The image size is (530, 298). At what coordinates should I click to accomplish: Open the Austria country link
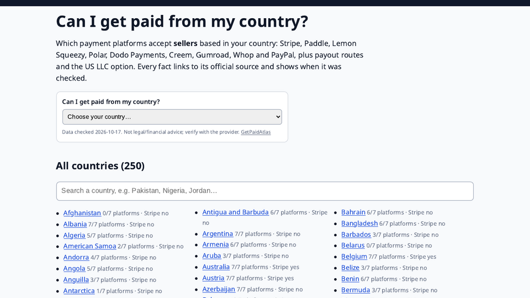[x=213, y=278]
